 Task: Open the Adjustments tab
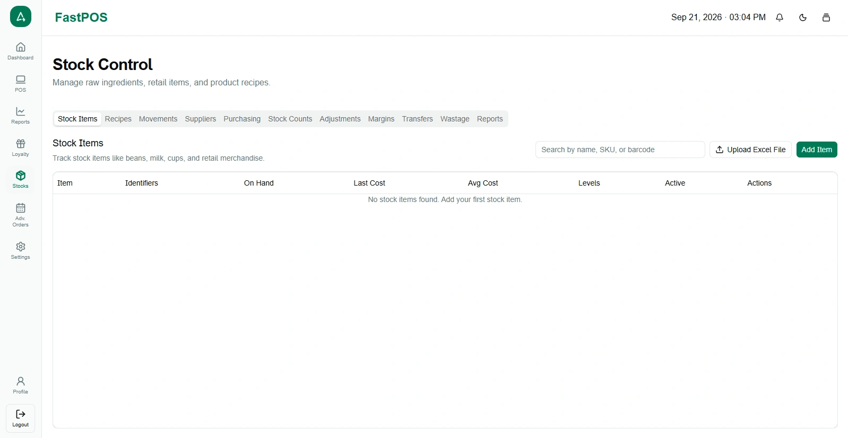click(340, 119)
